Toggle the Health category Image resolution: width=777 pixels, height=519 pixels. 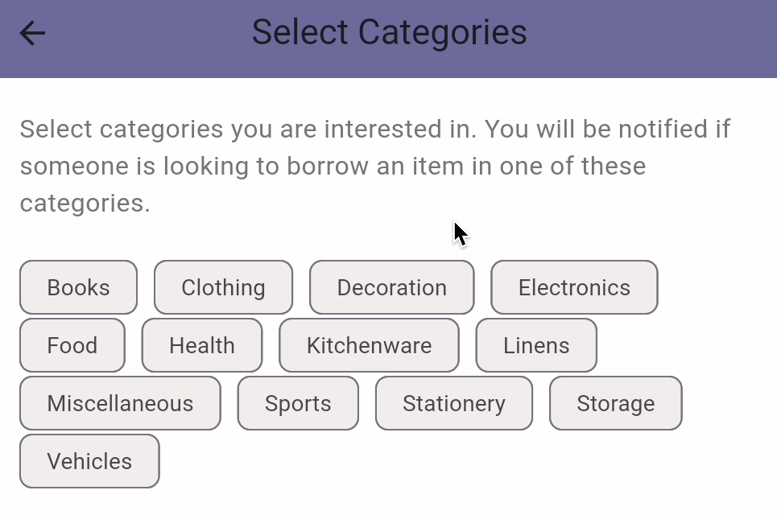point(202,345)
